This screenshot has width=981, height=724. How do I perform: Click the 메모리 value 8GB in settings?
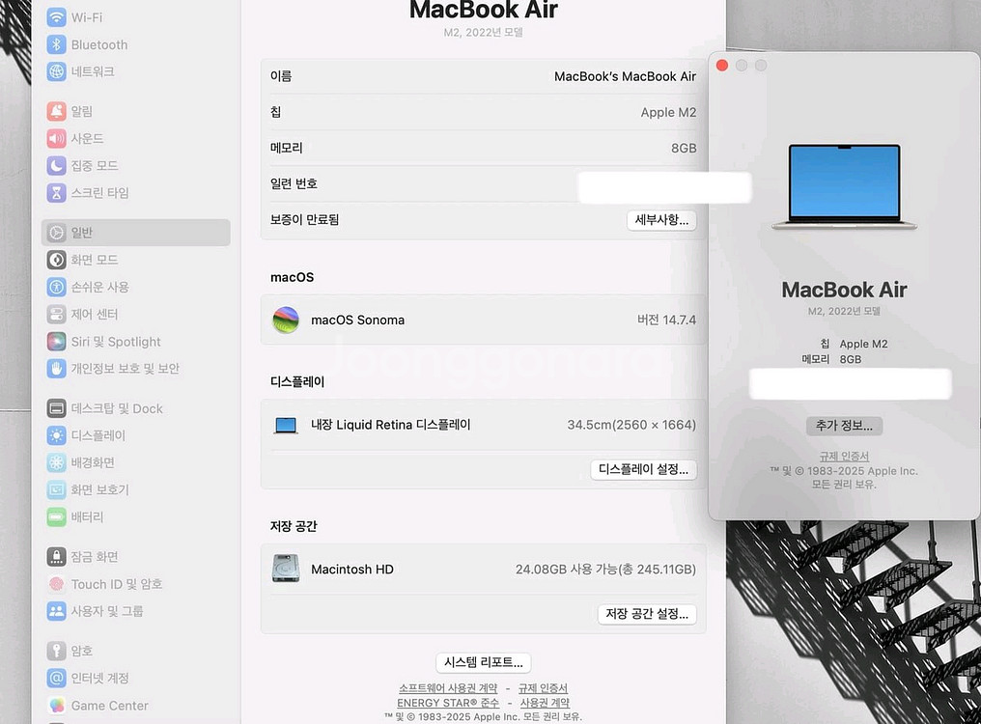tap(684, 149)
